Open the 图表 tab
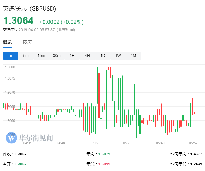This screenshot has height=171, width=205. pyautogui.click(x=27, y=42)
